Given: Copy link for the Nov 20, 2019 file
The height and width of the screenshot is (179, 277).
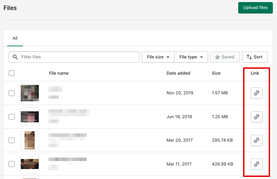Looking at the screenshot, I should click(x=256, y=93).
